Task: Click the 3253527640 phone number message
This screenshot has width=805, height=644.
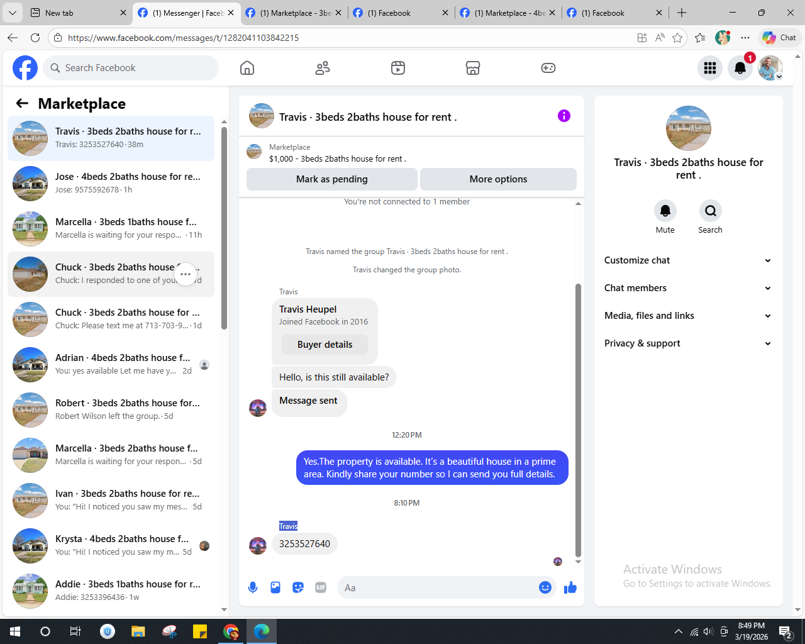Action: [x=304, y=544]
